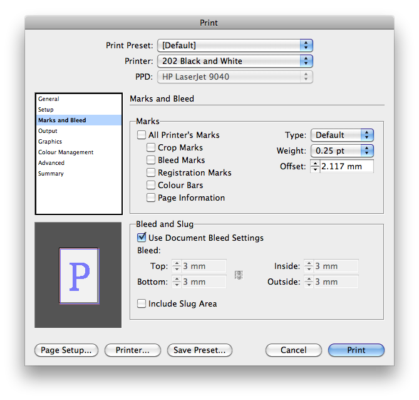The image size is (419, 400).
Task: Open the Print Preset dropdown
Action: [235, 45]
